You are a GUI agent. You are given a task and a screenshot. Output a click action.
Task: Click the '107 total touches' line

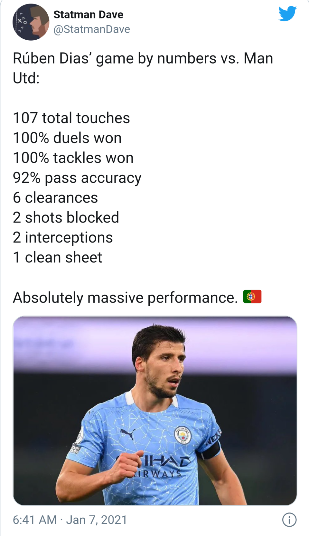71,118
